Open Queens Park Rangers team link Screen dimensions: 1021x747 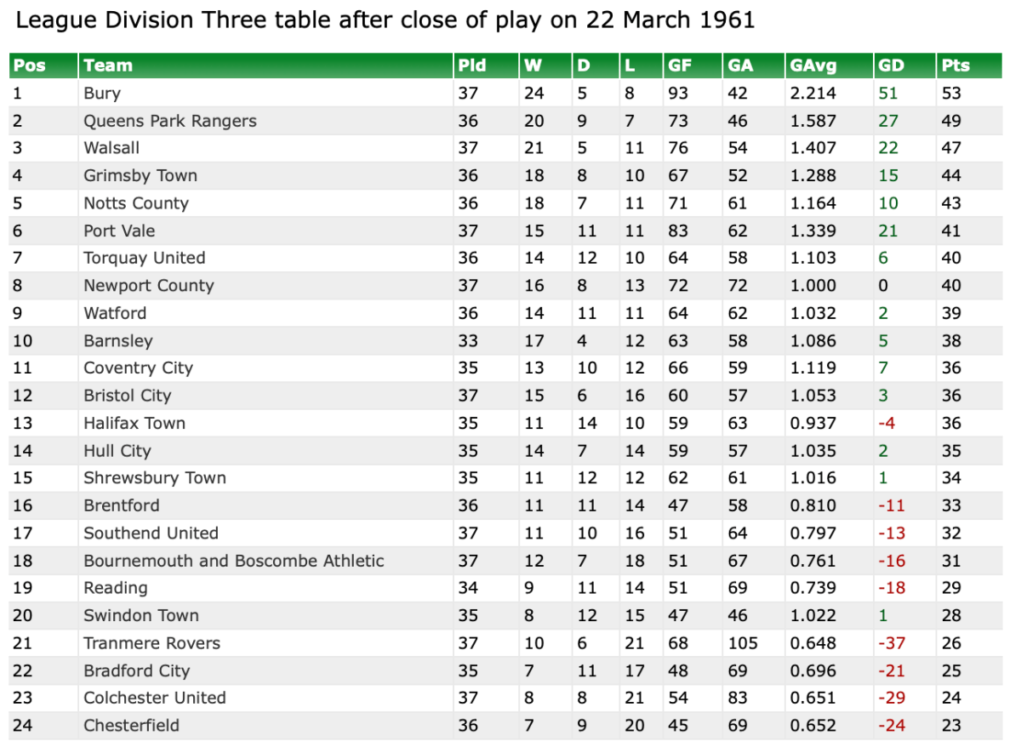point(170,121)
